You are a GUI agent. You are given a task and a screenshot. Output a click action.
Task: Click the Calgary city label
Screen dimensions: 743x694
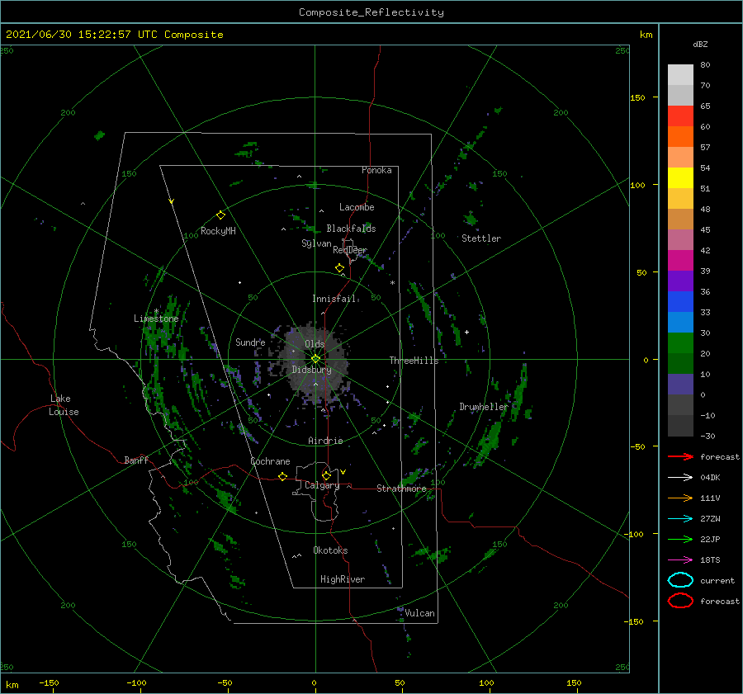tap(322, 485)
